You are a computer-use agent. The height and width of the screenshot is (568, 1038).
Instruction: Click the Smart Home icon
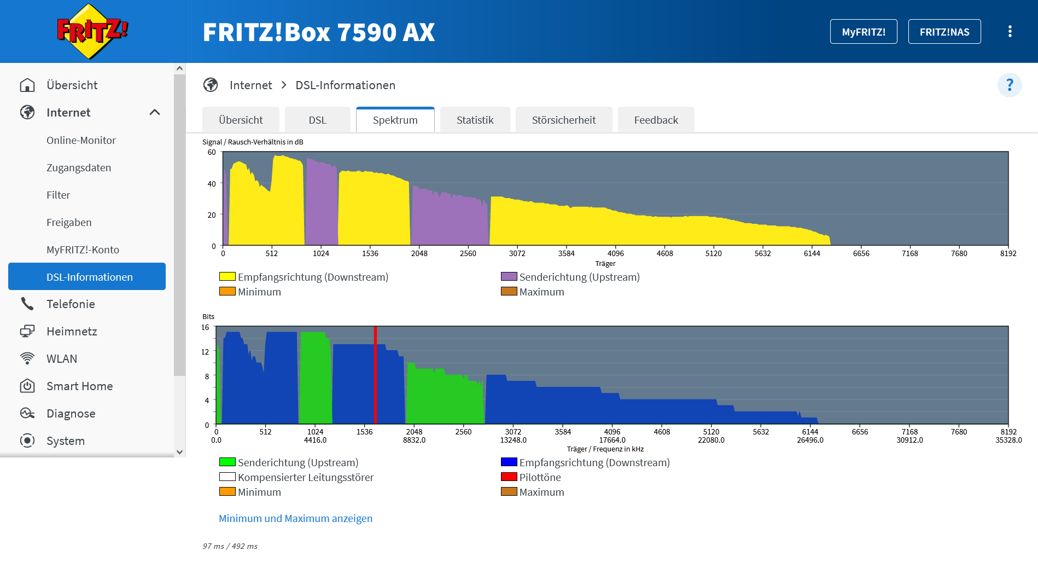27,386
